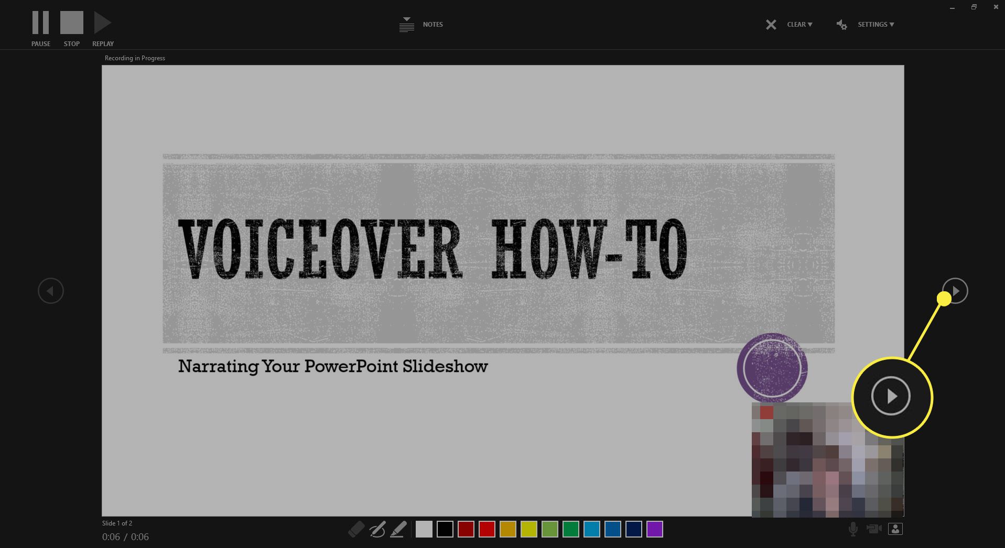
Task: Click the slide title VOICEOVER HOW-TO
Action: [x=433, y=248]
